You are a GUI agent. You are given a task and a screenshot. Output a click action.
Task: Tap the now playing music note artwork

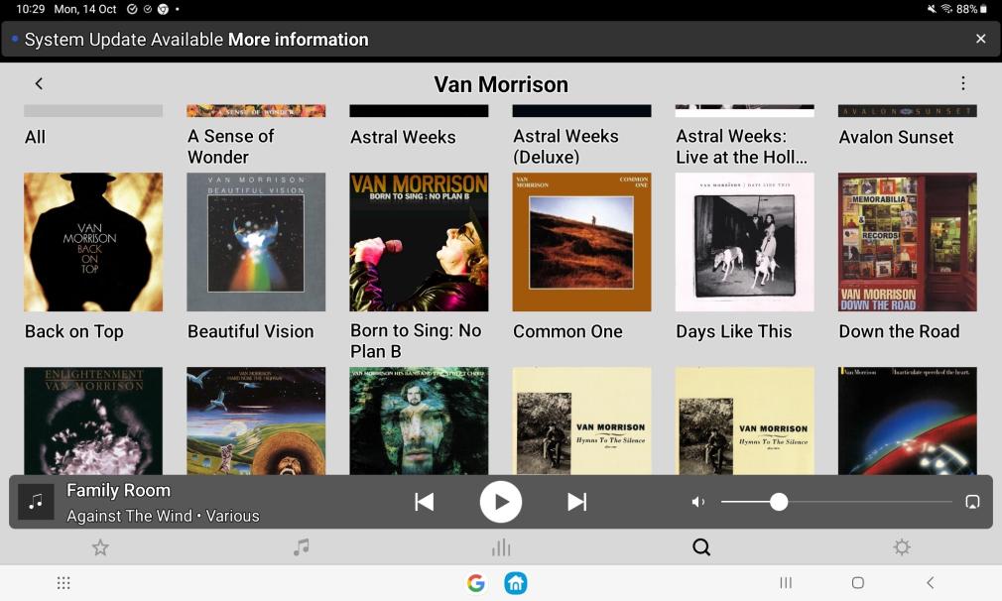pos(36,502)
